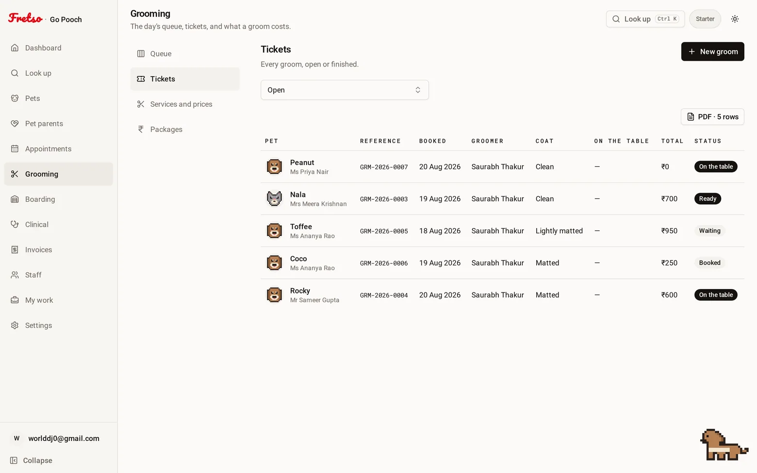Select the Clinical stethoscope icon
Screen dimensions: 757x473
15,224
